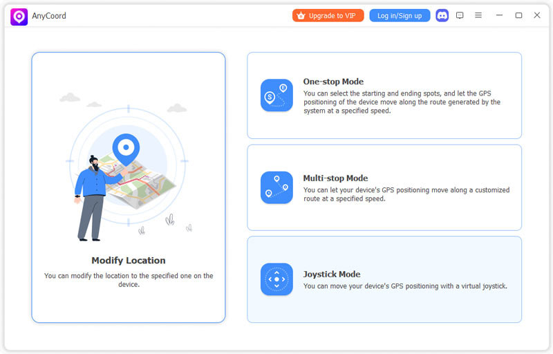This screenshot has width=553, height=354.
Task: Select the One-stop Mode title
Action: pos(333,82)
